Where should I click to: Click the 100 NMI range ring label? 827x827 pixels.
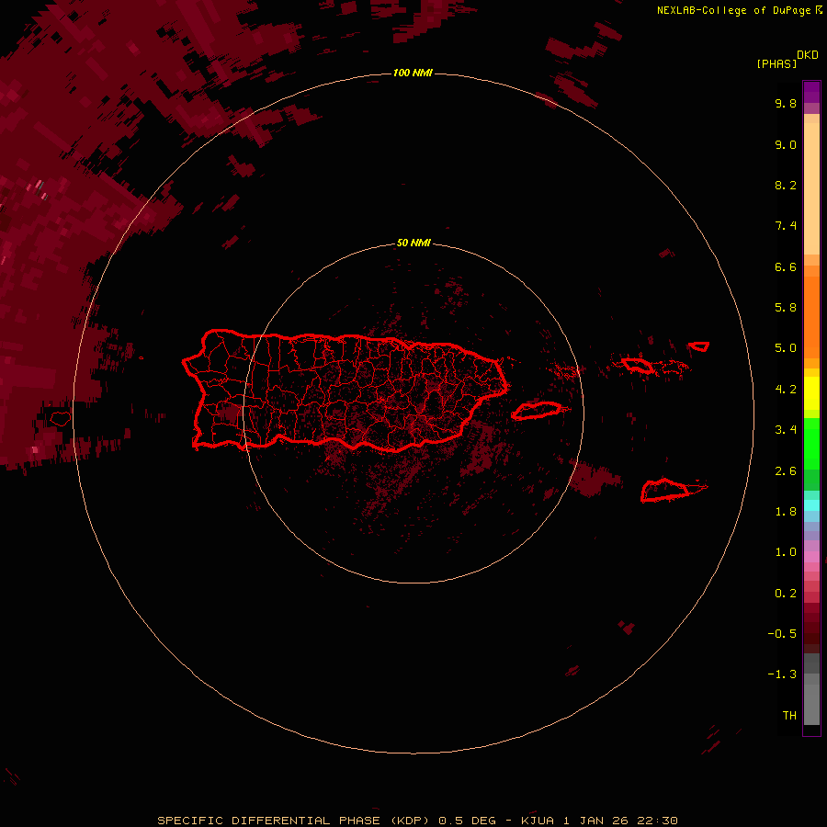[x=413, y=73]
